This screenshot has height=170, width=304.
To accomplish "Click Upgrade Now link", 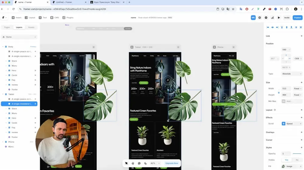I will tap(171, 163).
